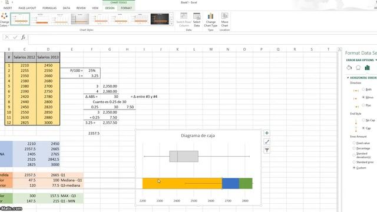Open the Change Colors palette
Viewport: 377px width, 212px height.
pyautogui.click(x=4, y=20)
